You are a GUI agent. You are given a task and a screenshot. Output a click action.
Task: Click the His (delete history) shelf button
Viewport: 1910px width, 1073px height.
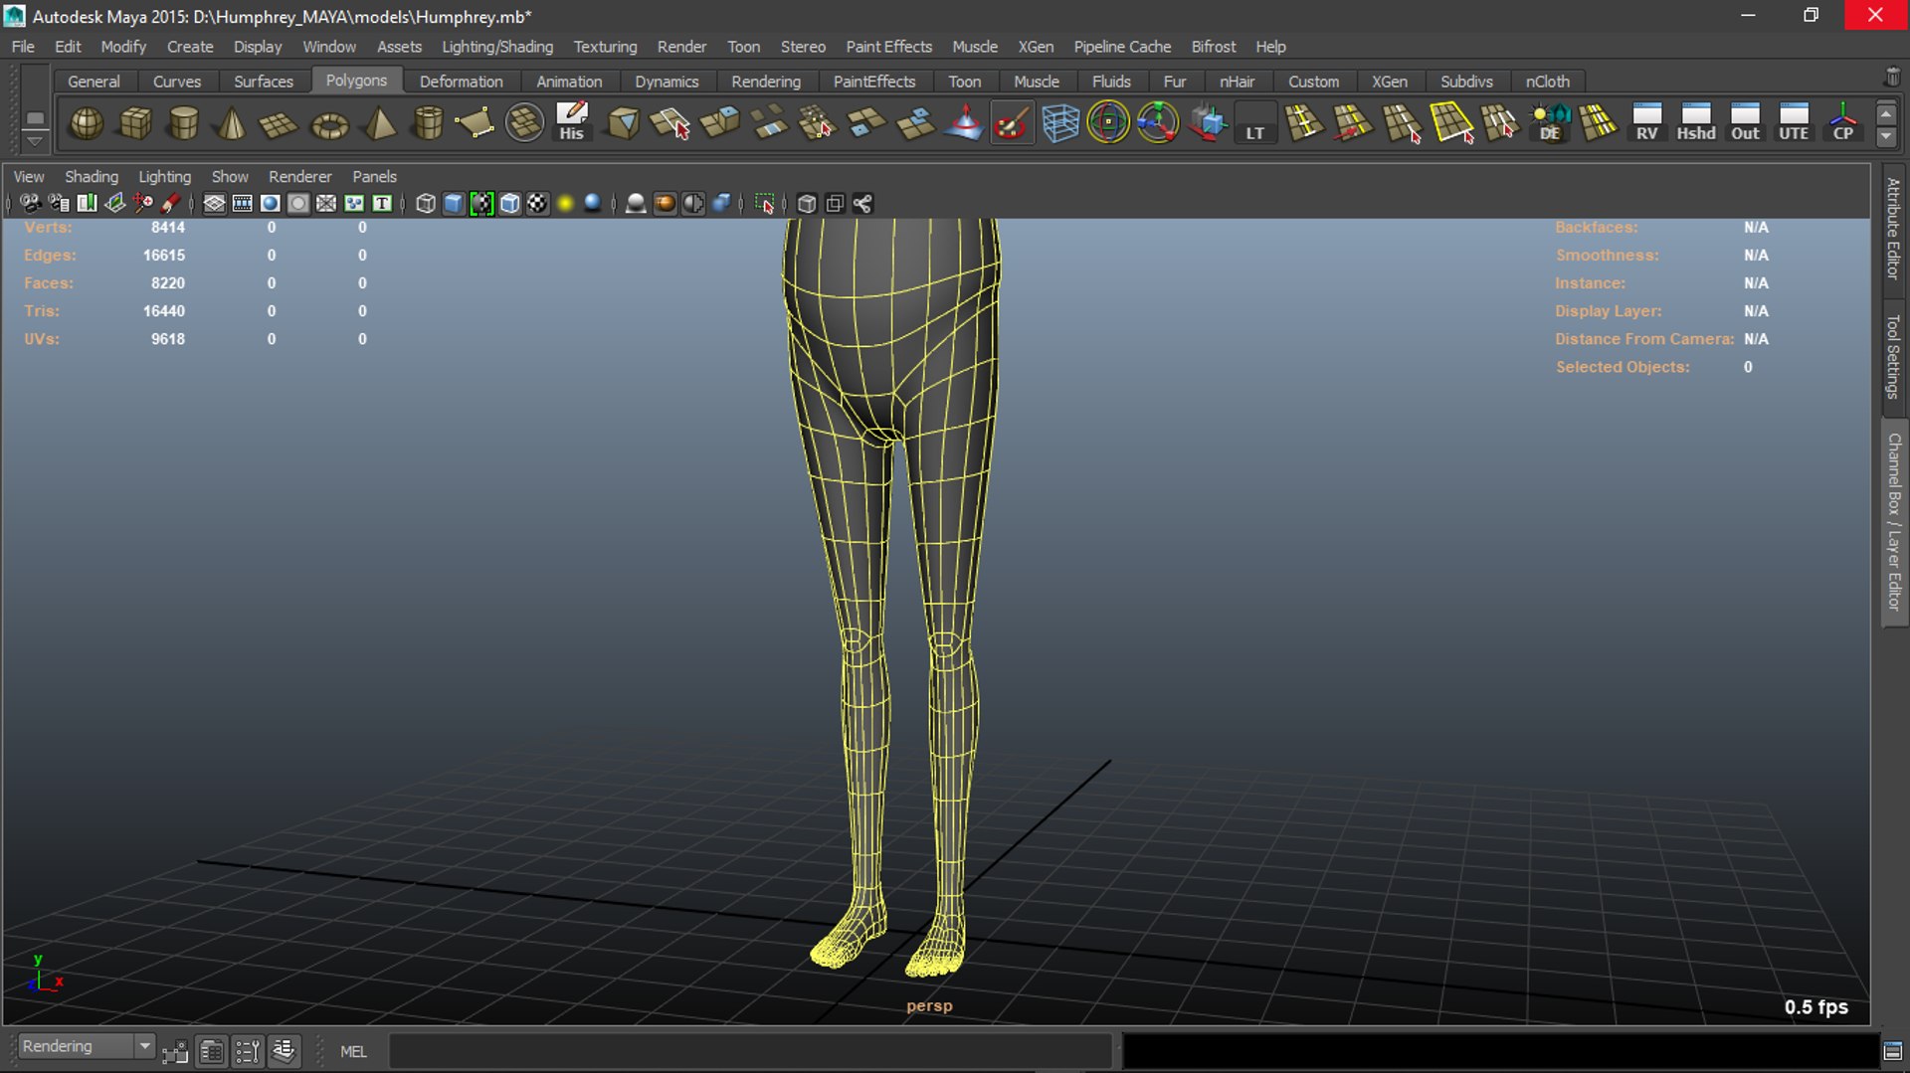click(x=571, y=123)
